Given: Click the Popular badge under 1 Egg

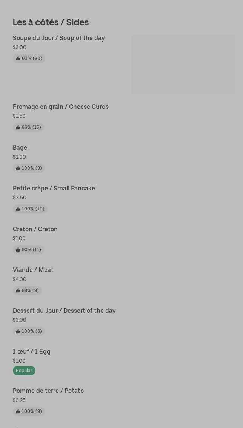Looking at the screenshot, I should [24, 371].
